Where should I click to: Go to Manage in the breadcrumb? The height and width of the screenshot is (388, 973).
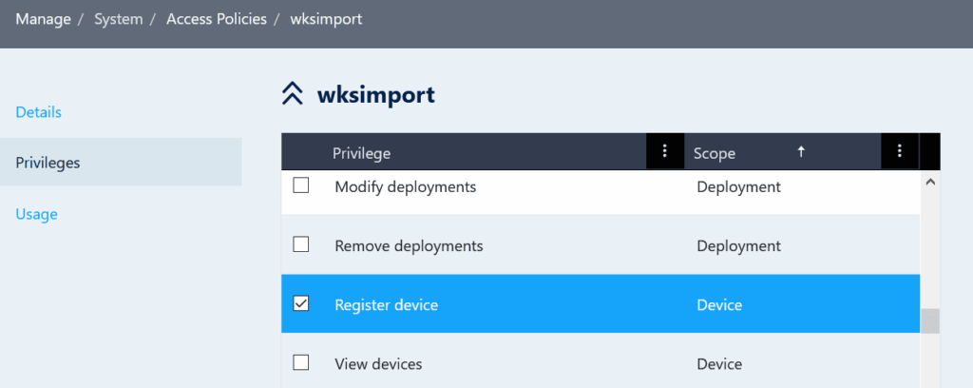[x=43, y=19]
